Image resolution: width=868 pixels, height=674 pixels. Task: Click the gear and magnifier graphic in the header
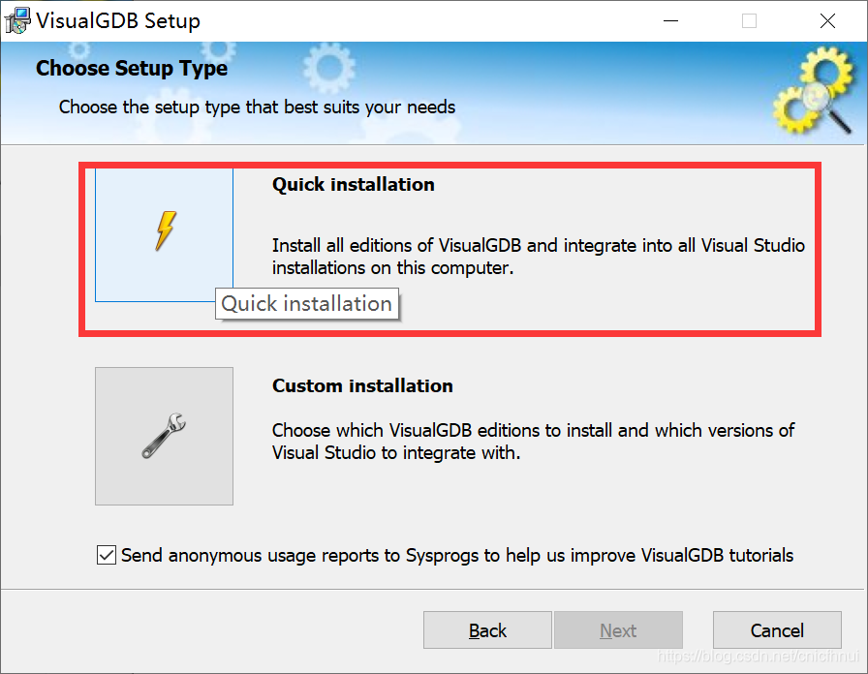click(814, 93)
